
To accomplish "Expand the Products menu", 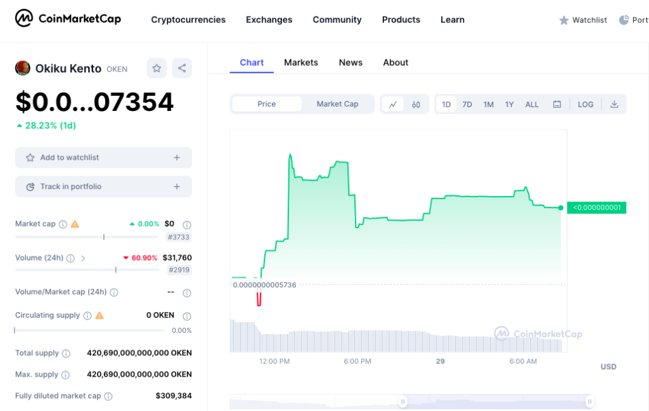I will click(x=401, y=20).
